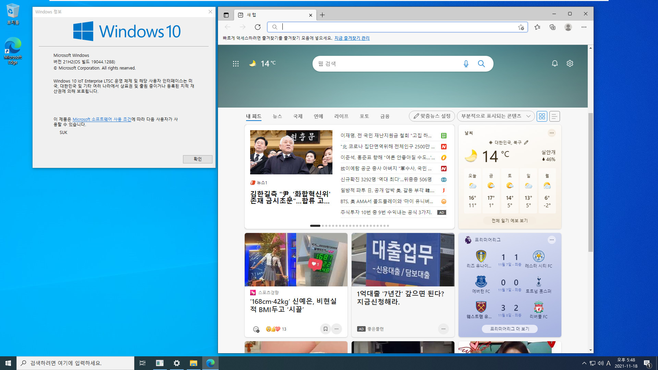The image size is (658, 370).
Task: Click the favorites star in the address bar
Action: pos(521,27)
